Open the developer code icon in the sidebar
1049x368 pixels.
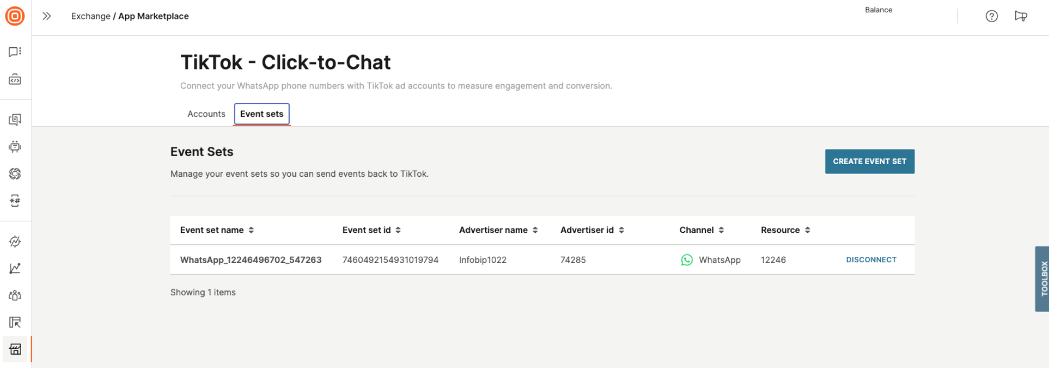coord(15,79)
